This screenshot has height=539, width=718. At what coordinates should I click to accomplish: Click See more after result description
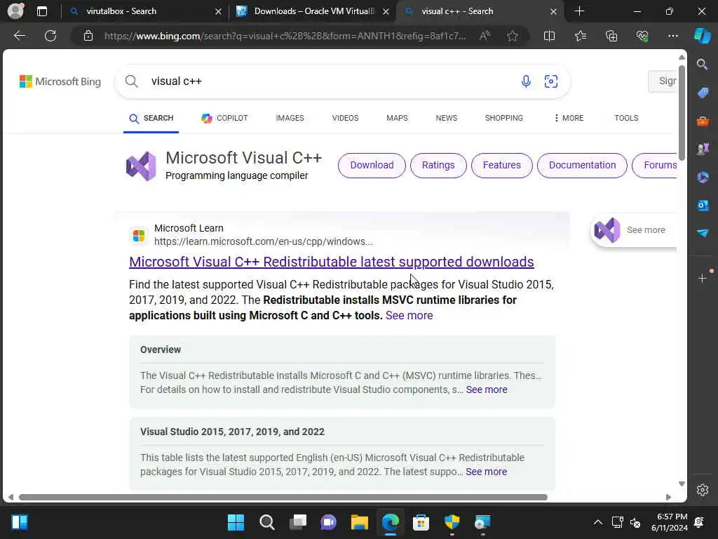coord(409,316)
